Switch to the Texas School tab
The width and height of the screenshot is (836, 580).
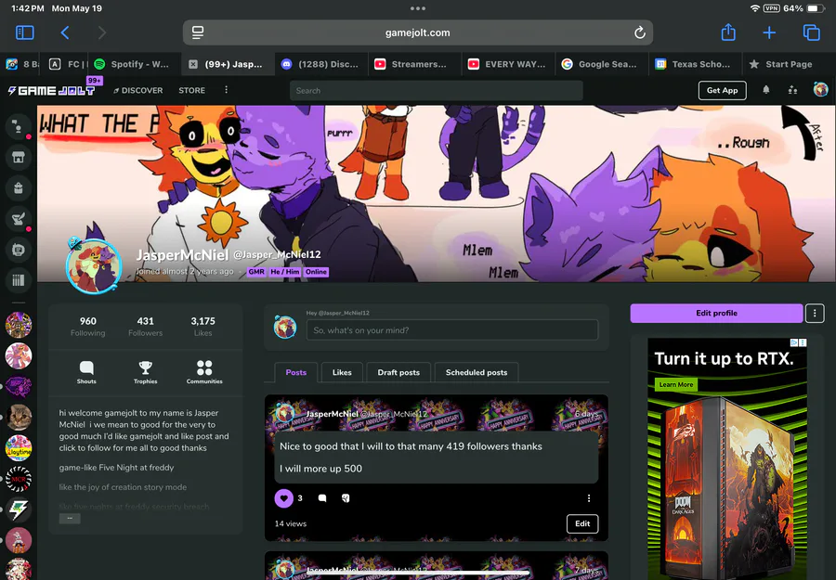[x=695, y=64]
